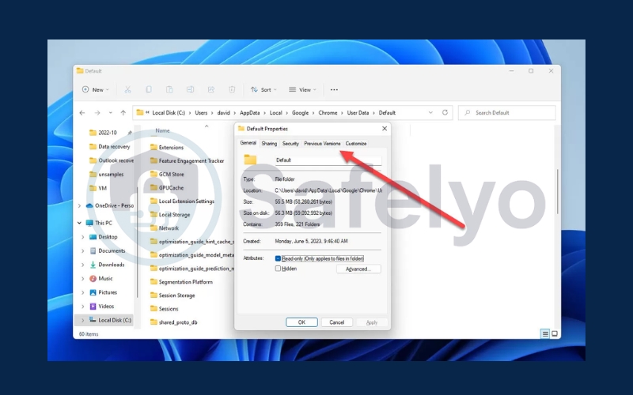Open the New dropdown menu
The width and height of the screenshot is (633, 395).
pos(95,89)
